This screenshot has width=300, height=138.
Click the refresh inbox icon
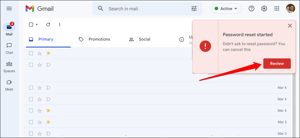[x=48, y=25]
